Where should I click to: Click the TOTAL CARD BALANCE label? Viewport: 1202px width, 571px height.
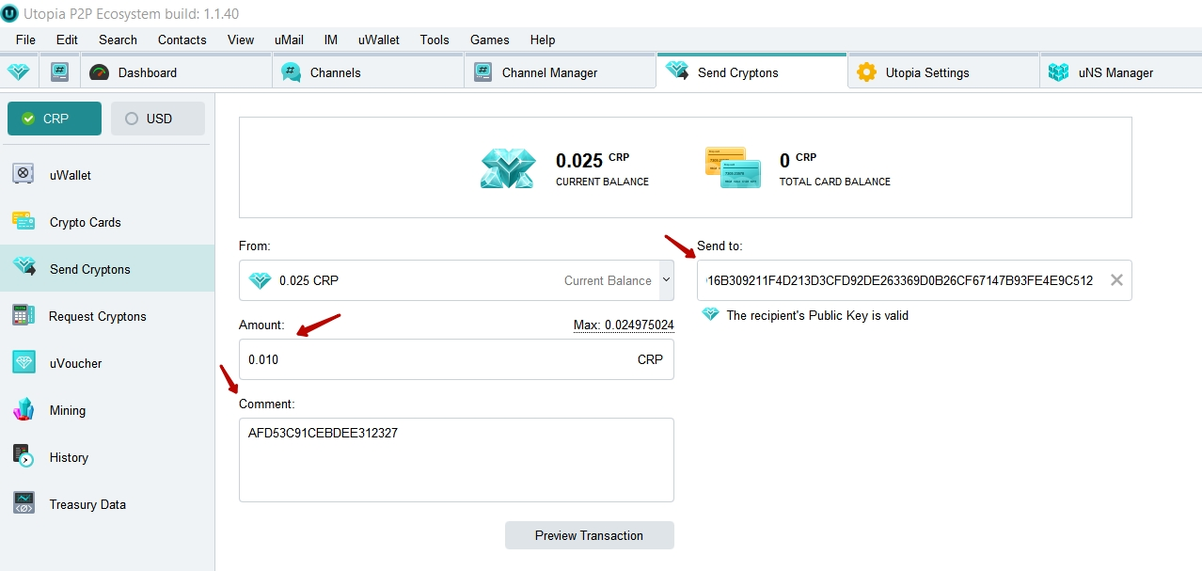[x=835, y=182]
